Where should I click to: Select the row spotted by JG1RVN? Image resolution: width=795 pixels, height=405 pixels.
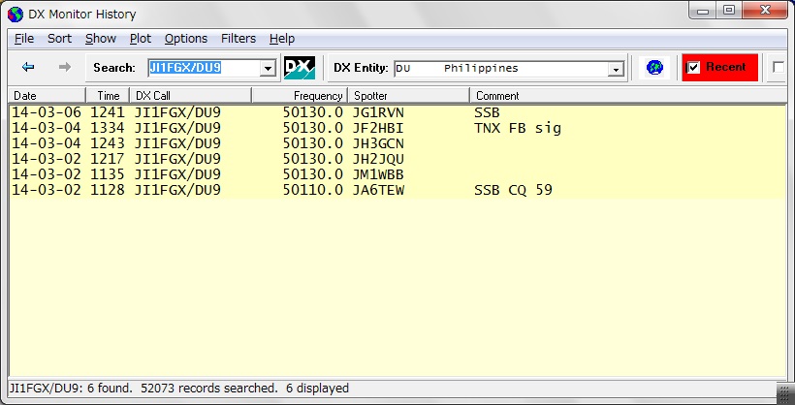[397, 112]
